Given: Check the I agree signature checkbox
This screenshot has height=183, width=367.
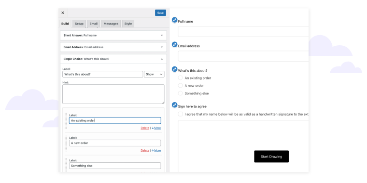Looking at the screenshot, I should tap(180, 114).
